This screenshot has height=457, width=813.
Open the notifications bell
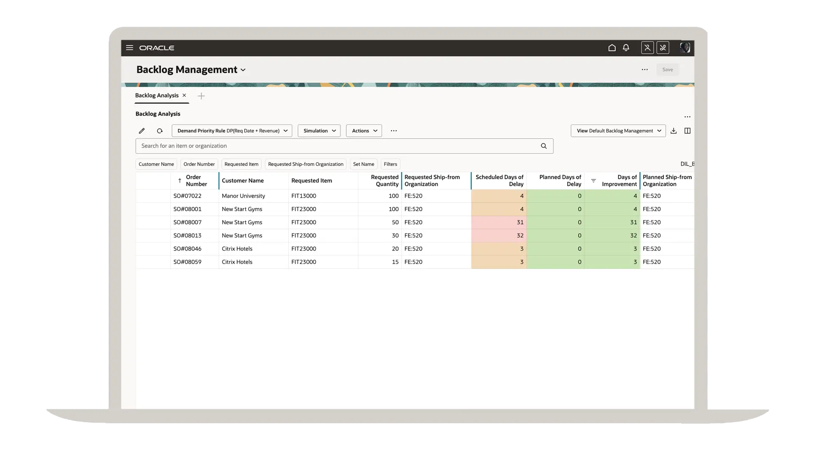pos(626,48)
